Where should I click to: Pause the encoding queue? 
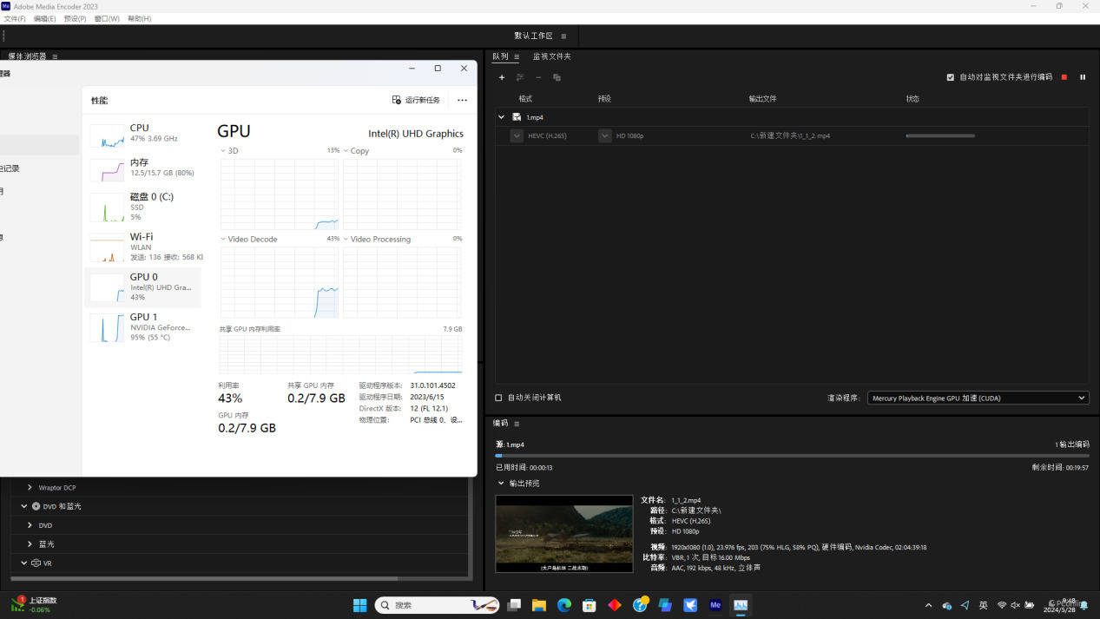(x=1083, y=77)
